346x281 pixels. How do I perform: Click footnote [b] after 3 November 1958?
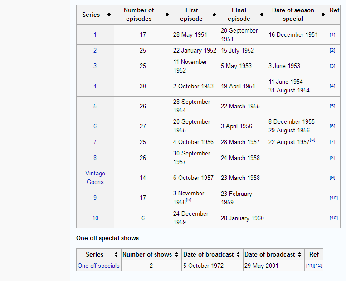[x=189, y=200]
